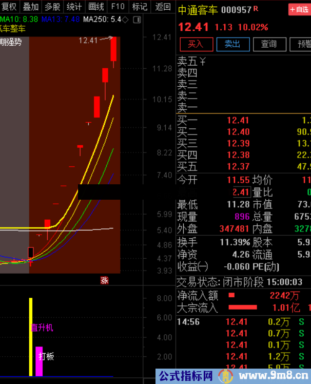
Task: Click the 收益 value -0.060
Action: pyautogui.click(x=237, y=266)
